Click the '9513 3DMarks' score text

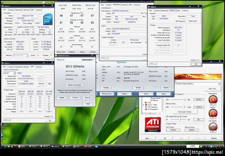tap(75, 66)
